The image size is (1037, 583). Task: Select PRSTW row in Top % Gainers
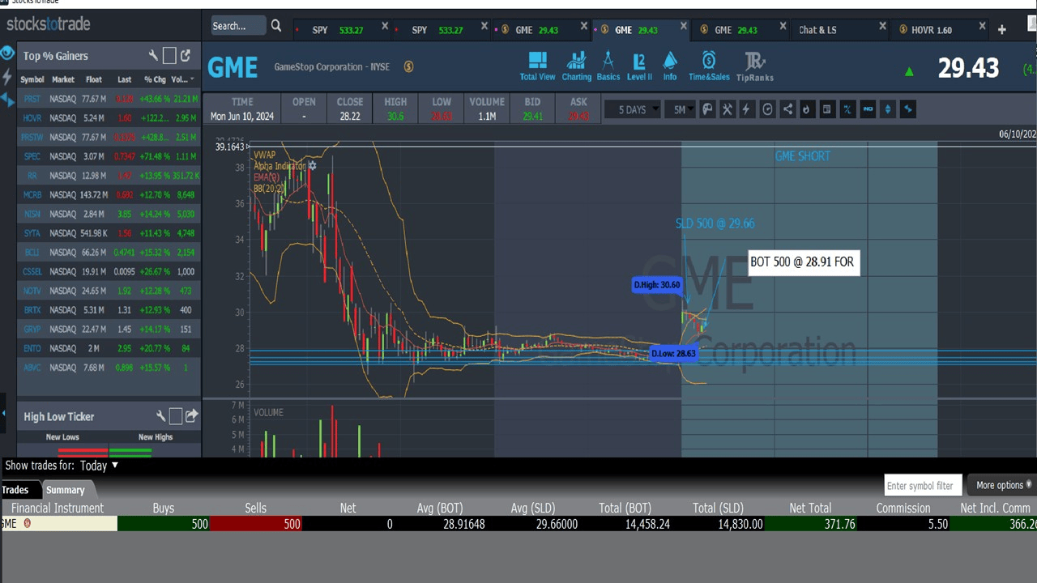click(x=109, y=137)
